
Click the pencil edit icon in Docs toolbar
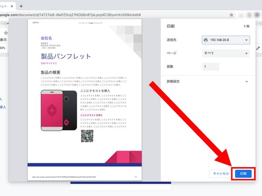[x=258, y=48]
